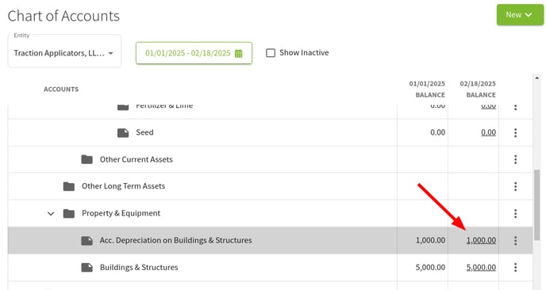Select the Property & Equipment row label
Image resolution: width=546 pixels, height=290 pixels.
(x=121, y=213)
